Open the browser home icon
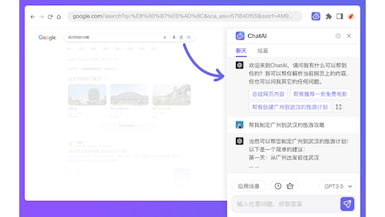 [59, 17]
